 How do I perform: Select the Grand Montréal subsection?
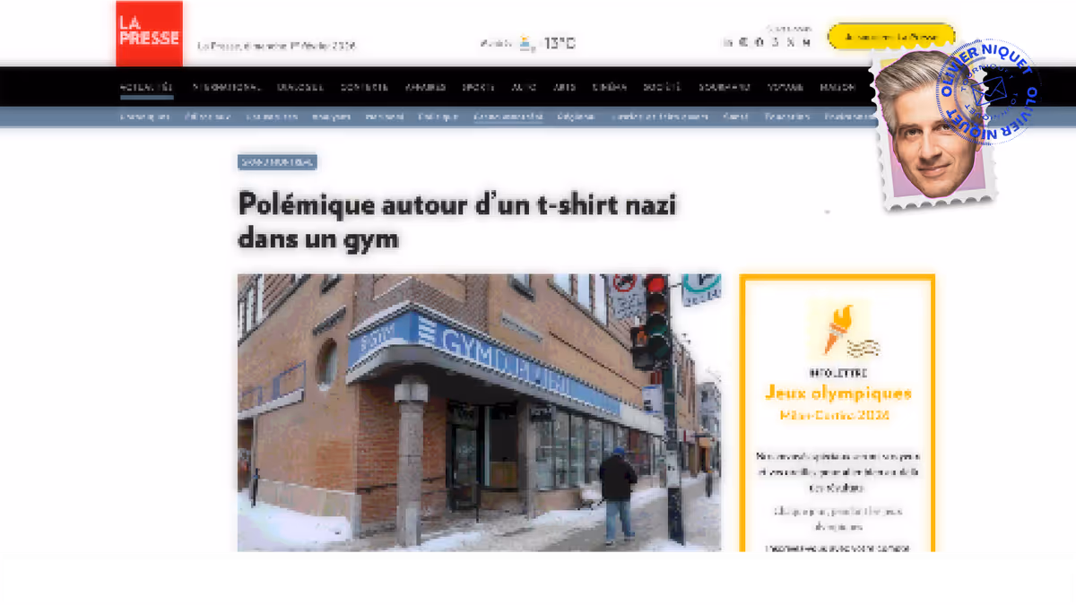pos(509,117)
